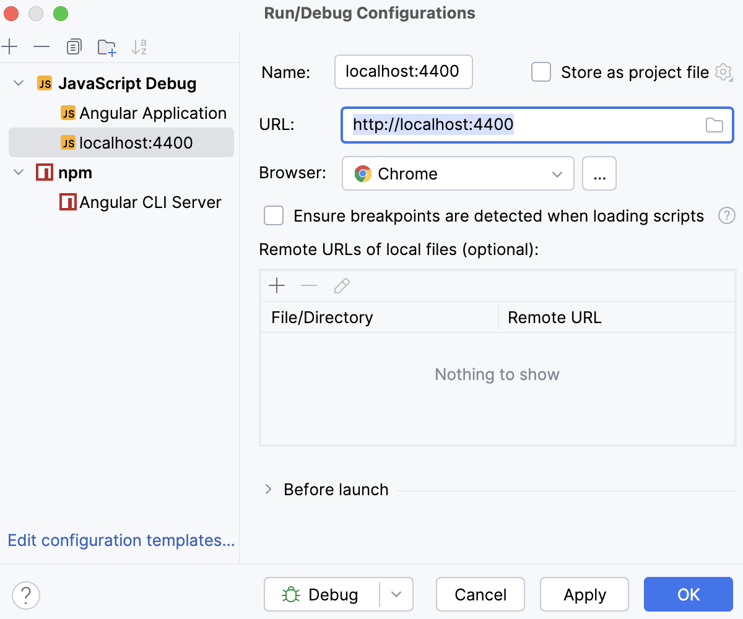Select the Angular Application configuration
The width and height of the screenshot is (743, 619).
pos(152,113)
